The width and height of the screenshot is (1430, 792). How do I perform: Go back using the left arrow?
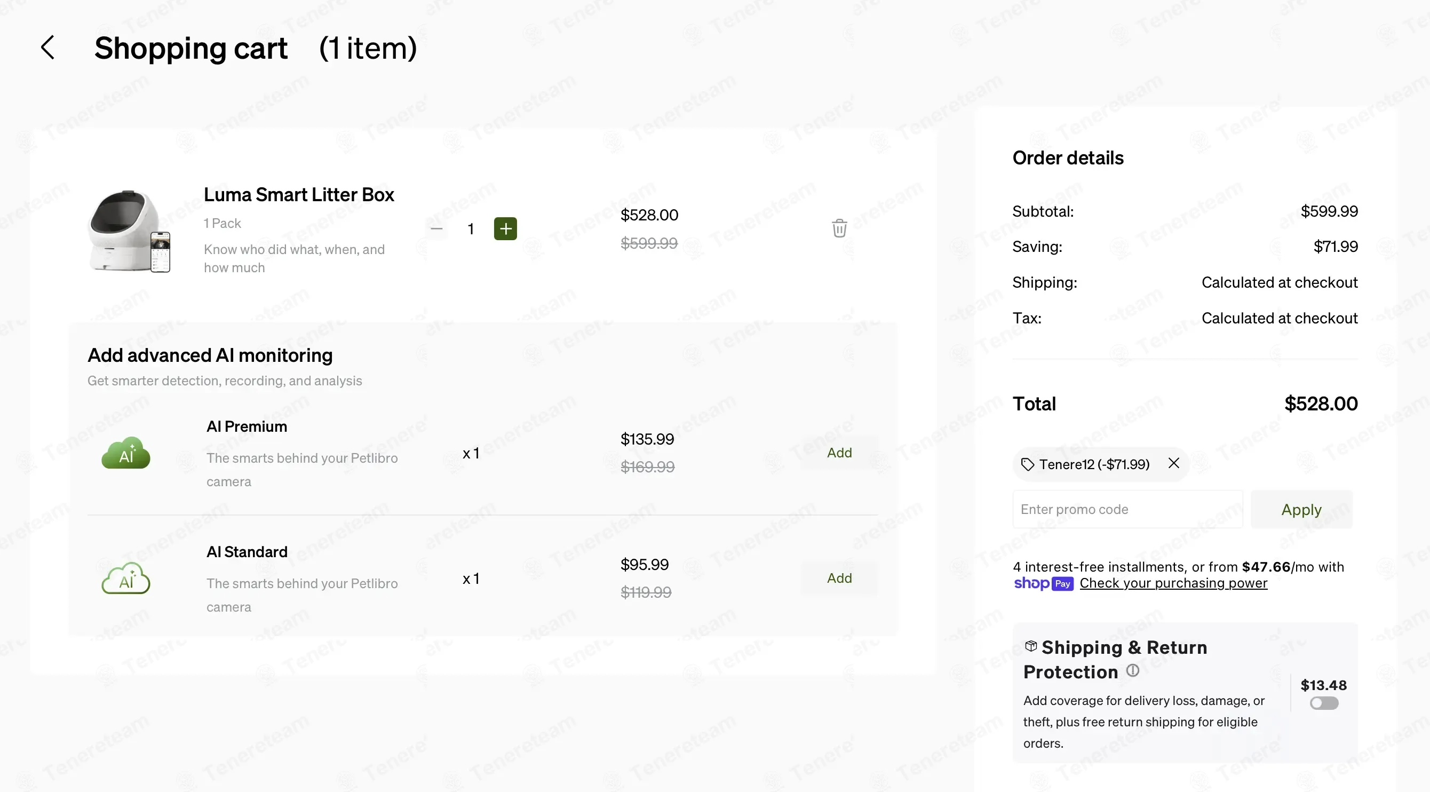coord(47,47)
